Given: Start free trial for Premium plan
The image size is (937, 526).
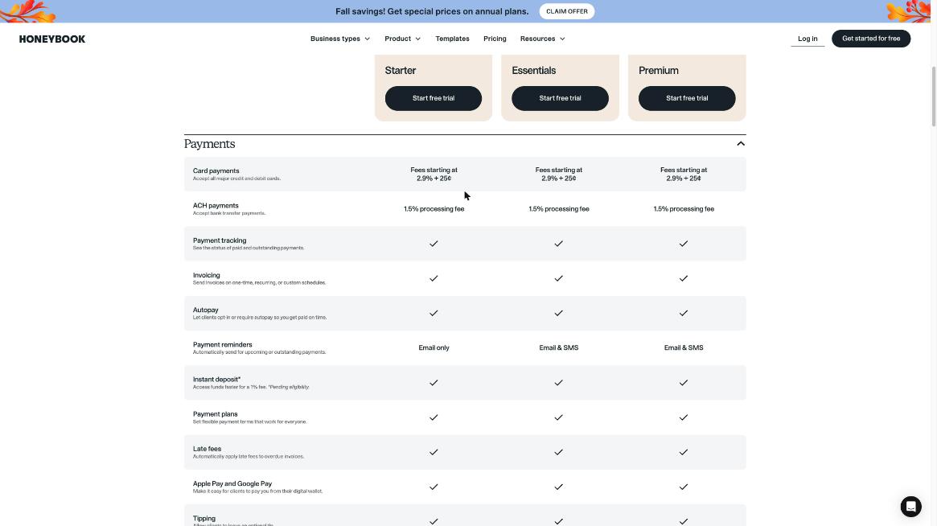Looking at the screenshot, I should pos(687,98).
